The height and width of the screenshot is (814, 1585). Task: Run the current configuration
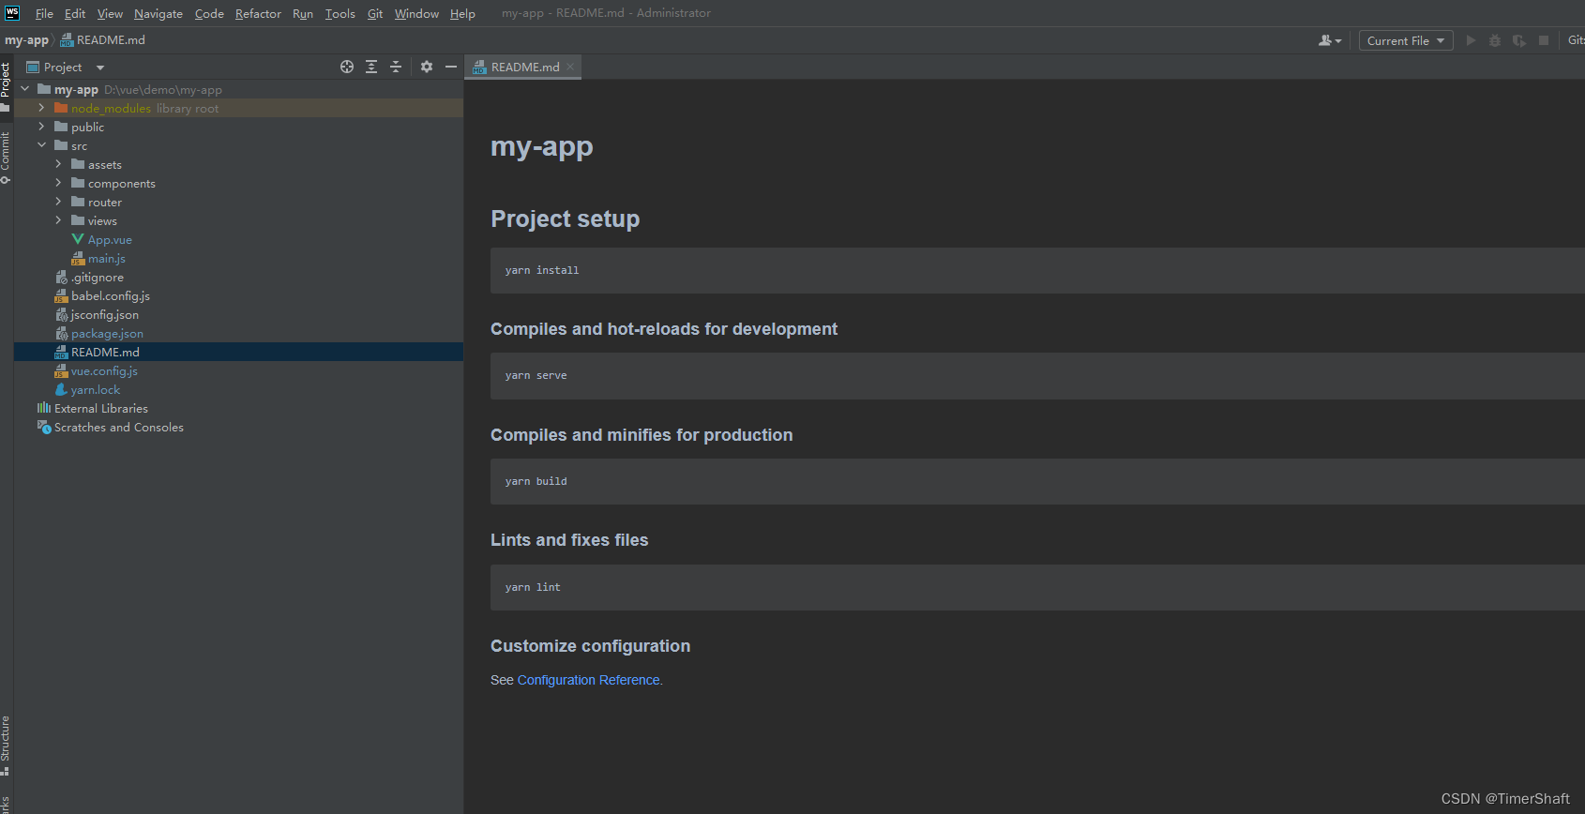[x=1471, y=40]
